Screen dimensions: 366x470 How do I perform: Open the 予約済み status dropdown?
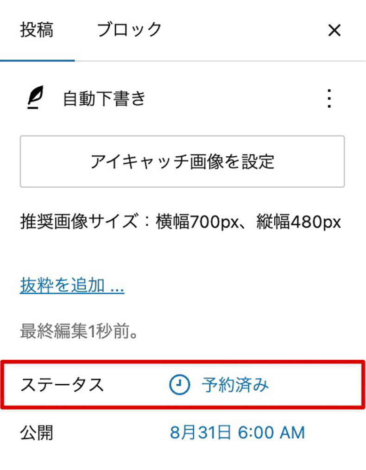click(219, 385)
